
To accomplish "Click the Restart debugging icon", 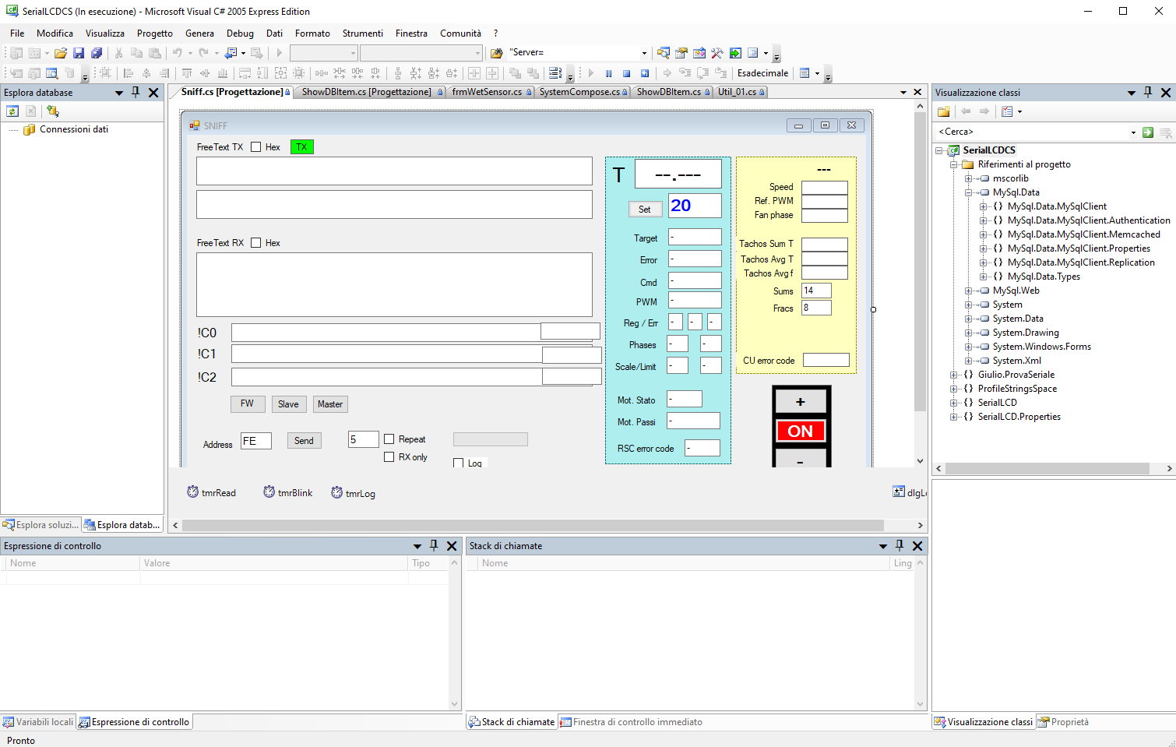I will point(645,73).
